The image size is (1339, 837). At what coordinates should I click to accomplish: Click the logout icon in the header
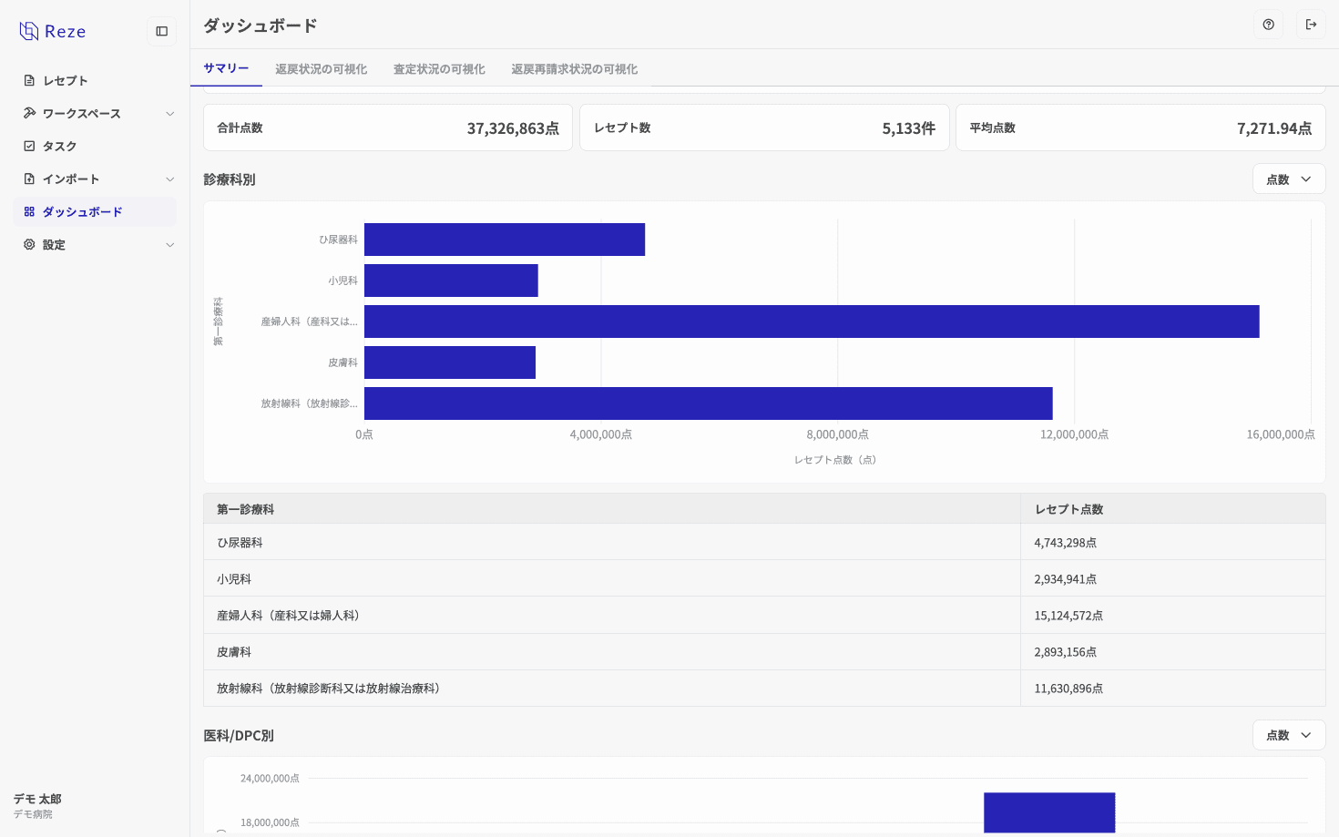1311,25
